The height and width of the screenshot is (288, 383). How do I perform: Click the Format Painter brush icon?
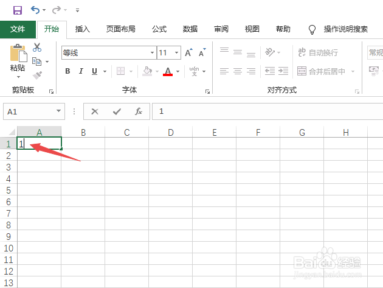tap(37, 76)
